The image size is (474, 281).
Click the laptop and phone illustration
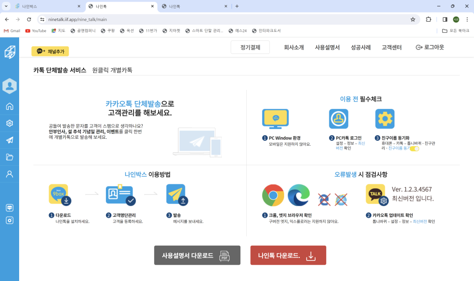click(197, 142)
